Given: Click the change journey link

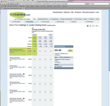Looking at the screenshot, I should [x=51, y=25].
